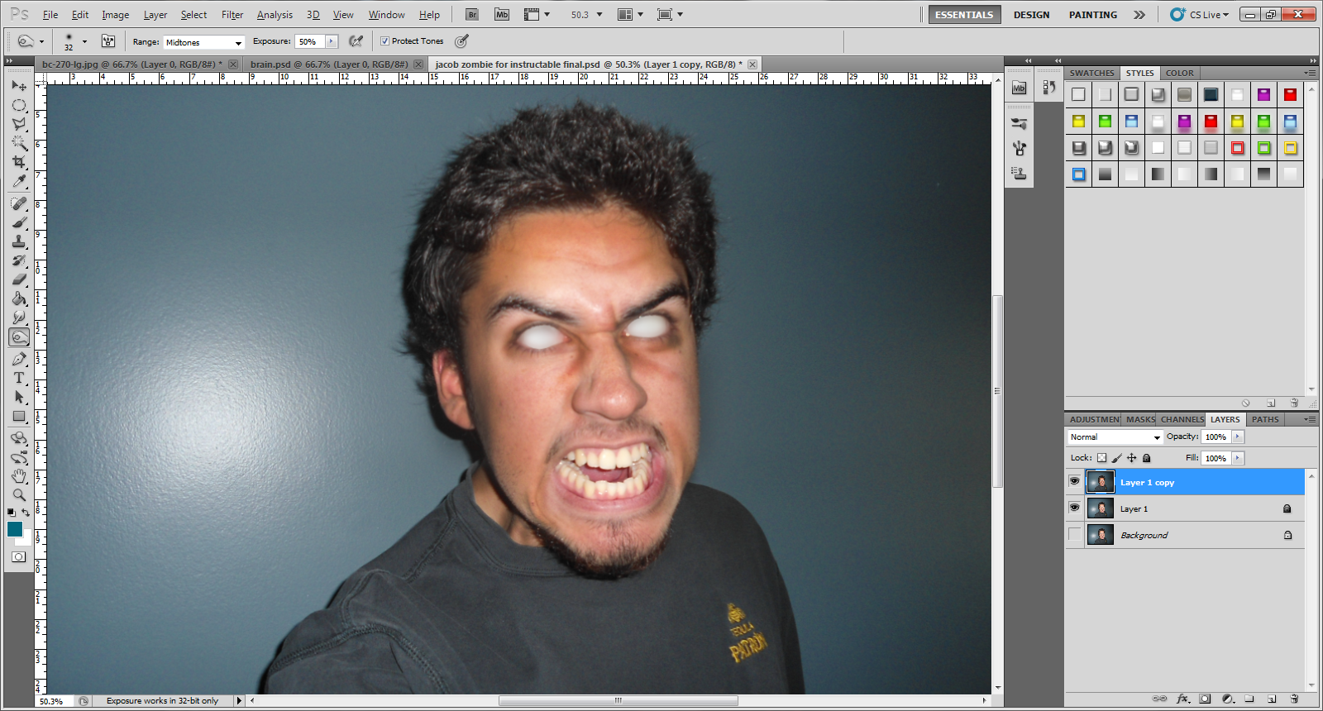Toggle lock image pixels
This screenshot has width=1323, height=711.
point(1116,458)
